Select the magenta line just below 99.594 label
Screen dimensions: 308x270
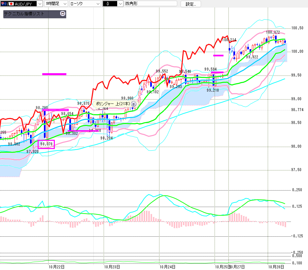point(217,72)
